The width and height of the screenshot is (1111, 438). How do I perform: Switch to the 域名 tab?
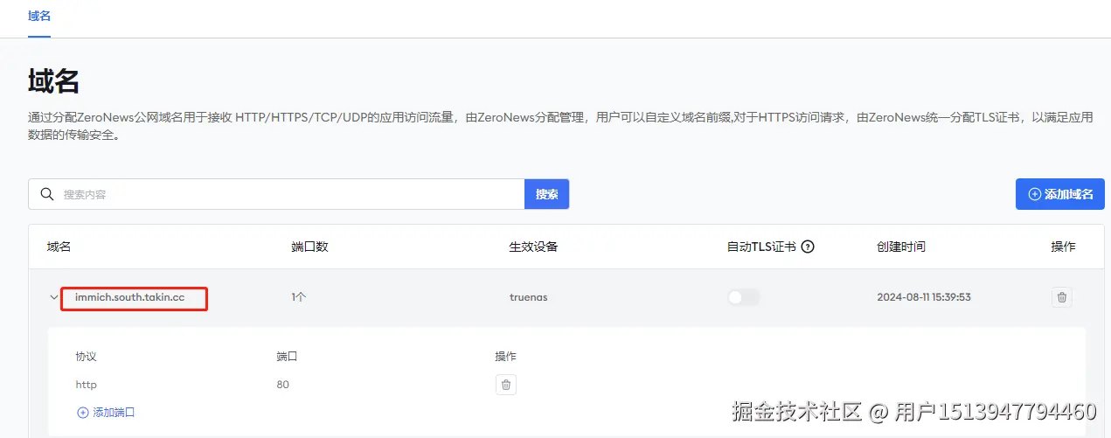(x=38, y=17)
